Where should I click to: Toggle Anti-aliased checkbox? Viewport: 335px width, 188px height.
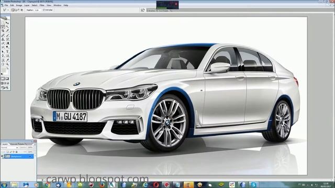tap(43, 10)
